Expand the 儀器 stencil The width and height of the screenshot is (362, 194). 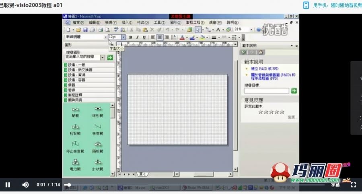click(x=89, y=85)
